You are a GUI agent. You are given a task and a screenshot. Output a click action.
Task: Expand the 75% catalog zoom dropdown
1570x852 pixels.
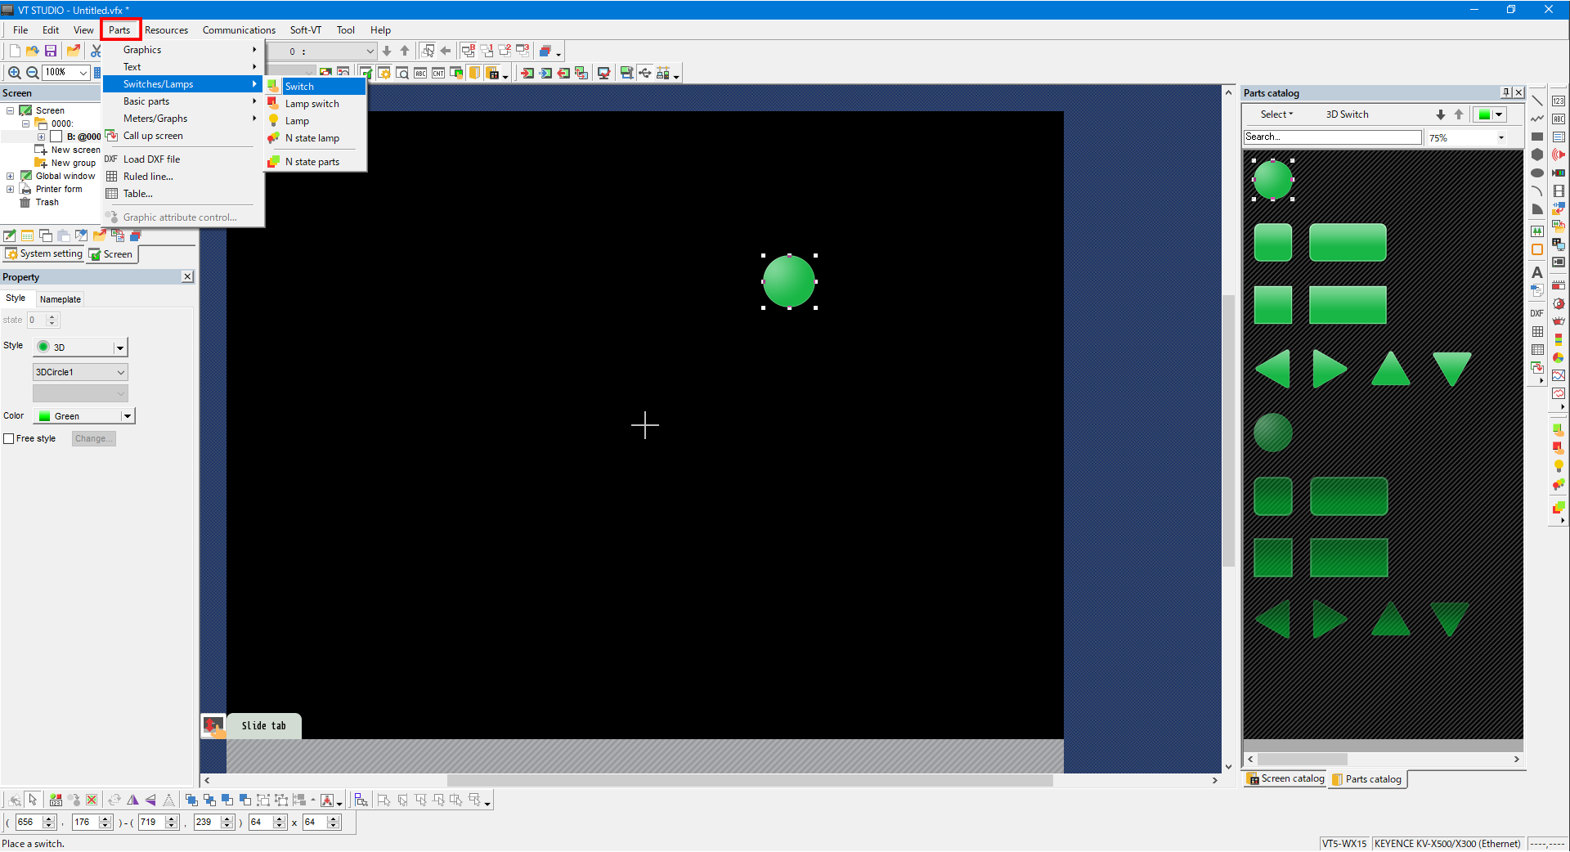coord(1501,137)
